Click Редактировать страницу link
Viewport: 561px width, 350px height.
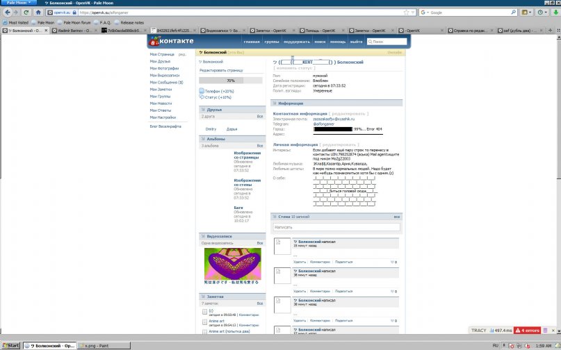point(221,70)
